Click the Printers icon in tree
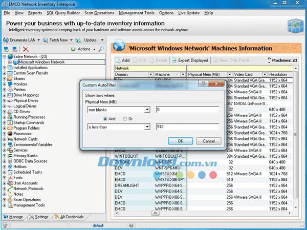 click(x=10, y=90)
